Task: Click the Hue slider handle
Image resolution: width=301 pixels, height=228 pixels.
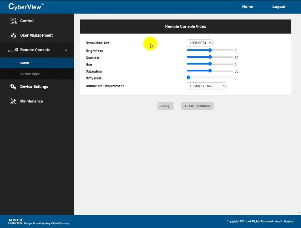Action: coord(210,64)
